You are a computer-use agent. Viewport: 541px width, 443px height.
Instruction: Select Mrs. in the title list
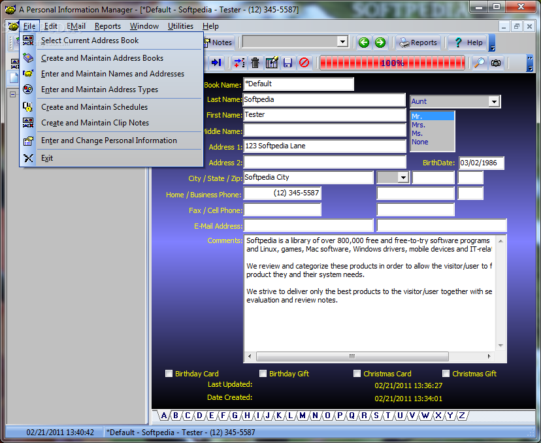(x=432, y=125)
